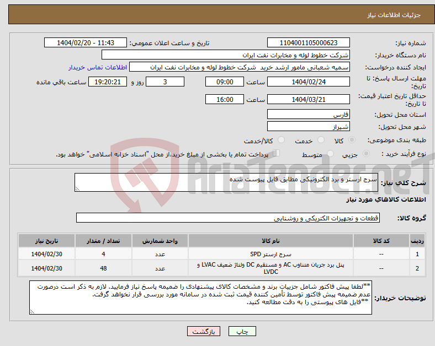The height and width of the screenshot is (346, 435).
Task: Click the چاپ (print) button
Action: [242, 331]
